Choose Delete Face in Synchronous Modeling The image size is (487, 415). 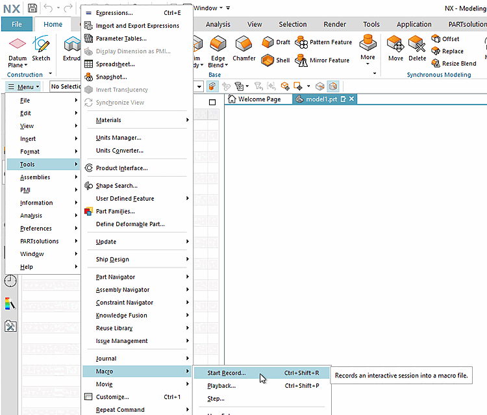point(417,49)
